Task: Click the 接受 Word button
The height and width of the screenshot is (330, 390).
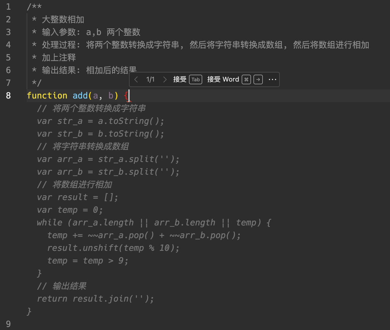Action: pyautogui.click(x=223, y=80)
